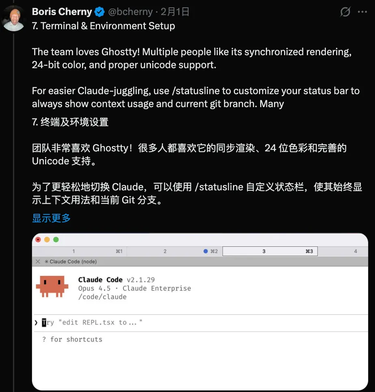
Task: Switch to terminal tab 2
Action: point(175,251)
